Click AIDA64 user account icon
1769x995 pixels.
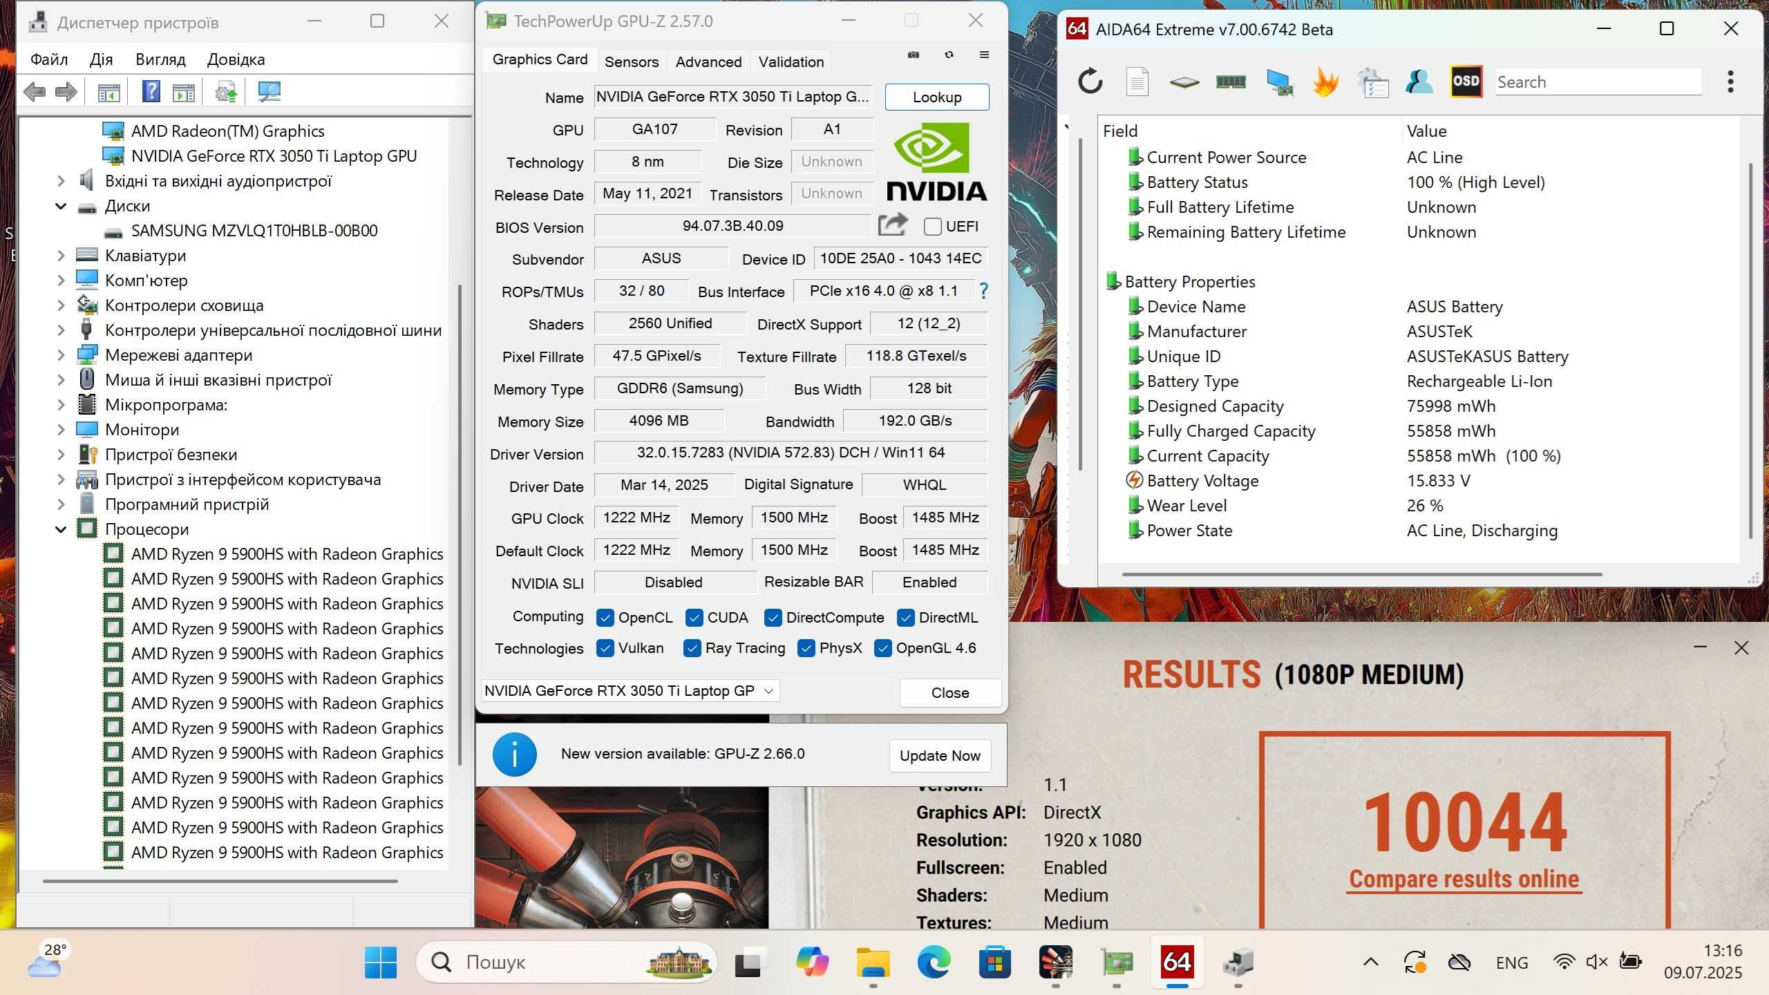1419,82
